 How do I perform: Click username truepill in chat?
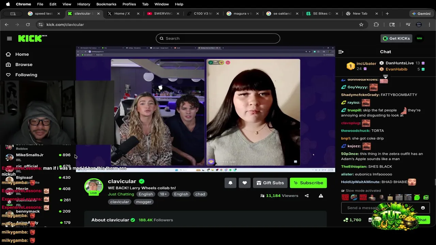(355, 110)
